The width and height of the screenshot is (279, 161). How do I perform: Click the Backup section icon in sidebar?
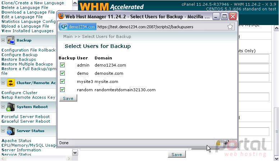click(x=11, y=40)
